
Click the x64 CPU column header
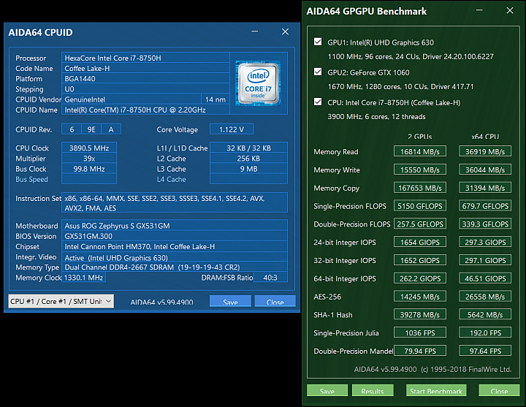(x=485, y=136)
